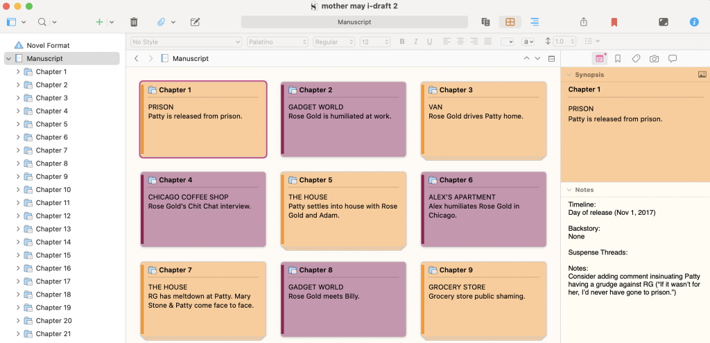Open the Notes tab in inspector
This screenshot has width=710, height=343.
tap(600, 58)
